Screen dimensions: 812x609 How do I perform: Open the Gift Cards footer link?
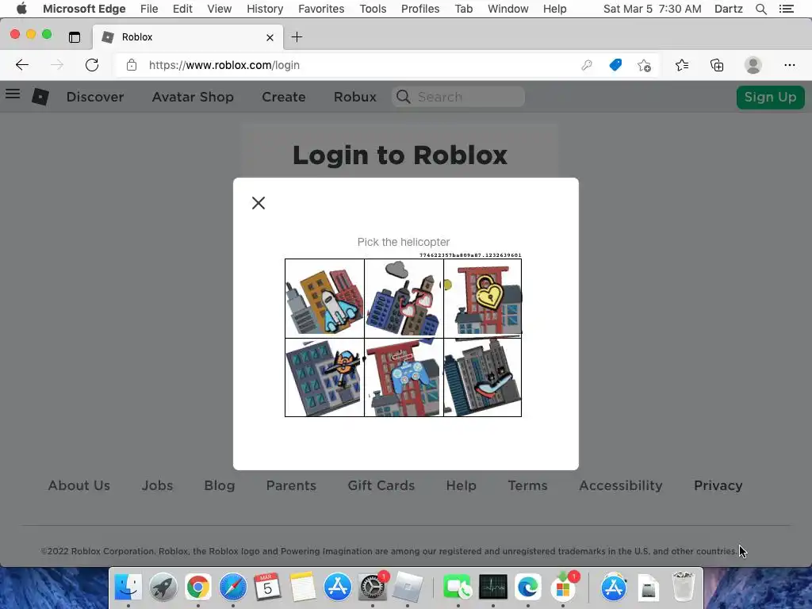coord(381,486)
